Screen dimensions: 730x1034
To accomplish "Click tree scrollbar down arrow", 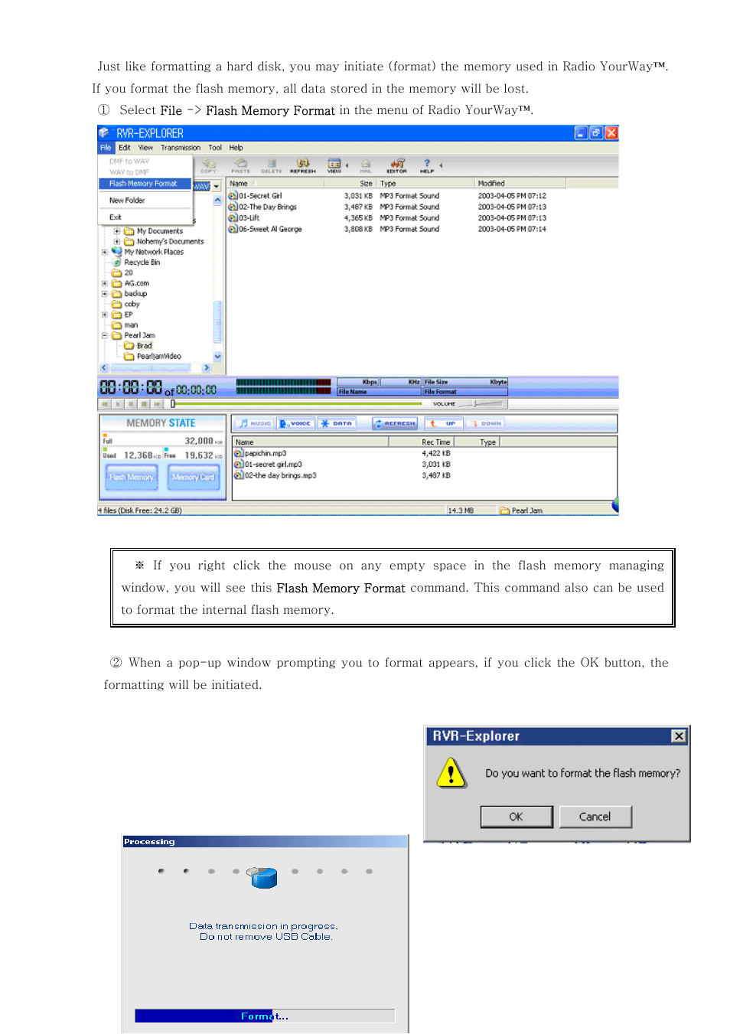I will coord(218,356).
